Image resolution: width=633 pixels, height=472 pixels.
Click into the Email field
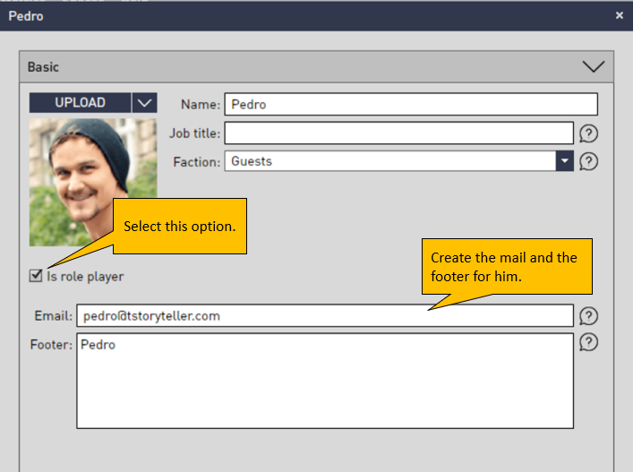pyautogui.click(x=325, y=316)
